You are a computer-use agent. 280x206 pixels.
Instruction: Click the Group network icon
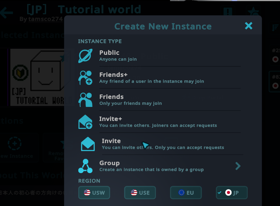coord(85,166)
